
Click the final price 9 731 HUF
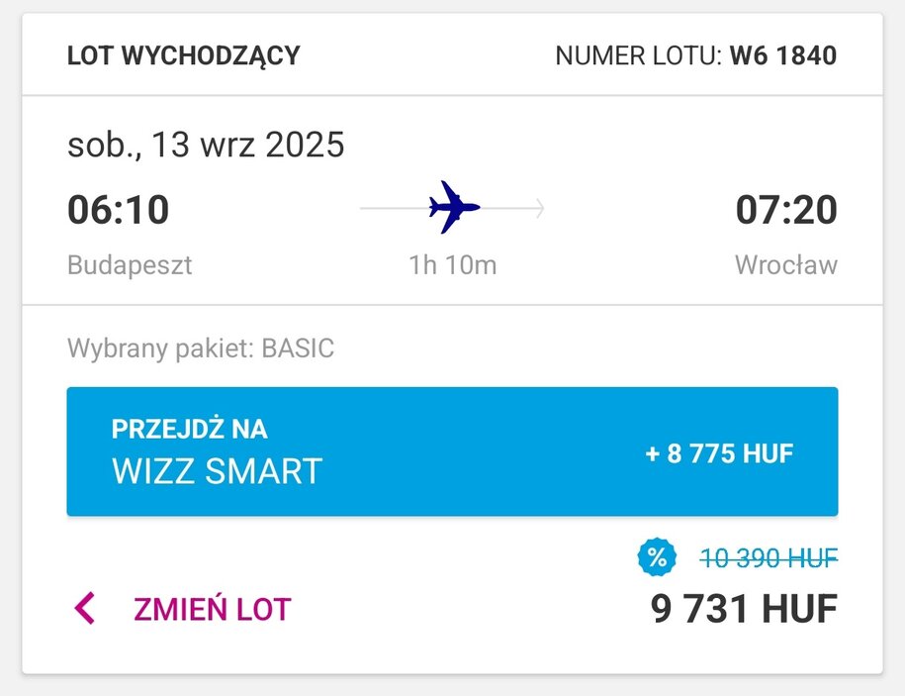[744, 609]
